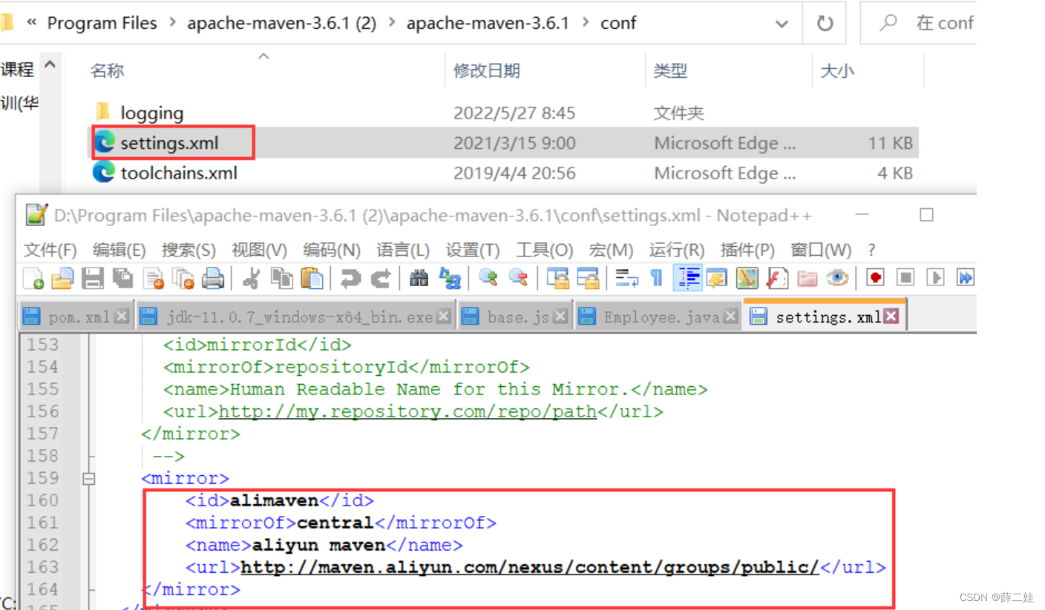This screenshot has height=610, width=1045.
Task: Click the Redo toolbar icon
Action: coord(381,279)
